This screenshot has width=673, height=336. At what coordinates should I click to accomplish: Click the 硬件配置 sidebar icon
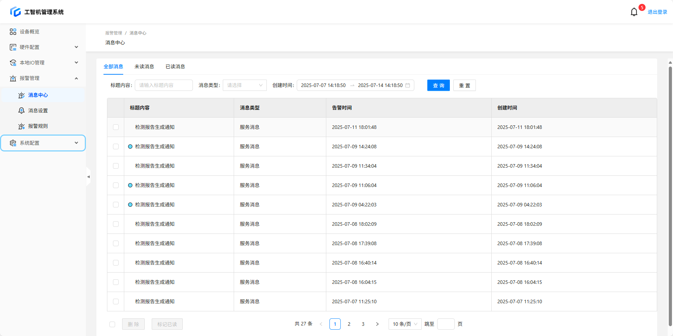click(13, 47)
